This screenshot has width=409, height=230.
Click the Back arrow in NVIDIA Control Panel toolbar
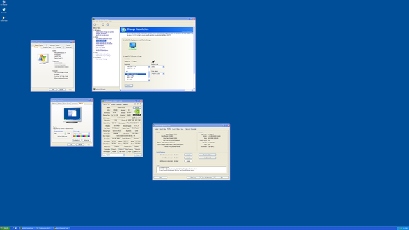[x=95, y=24]
